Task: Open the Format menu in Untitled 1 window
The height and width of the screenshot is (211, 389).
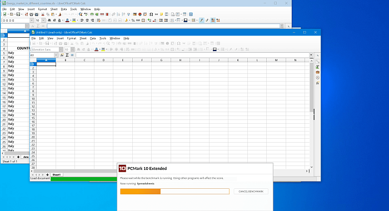Action: [72, 38]
